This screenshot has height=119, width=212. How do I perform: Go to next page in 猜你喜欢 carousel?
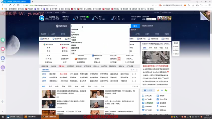pyautogui.click(x=137, y=70)
